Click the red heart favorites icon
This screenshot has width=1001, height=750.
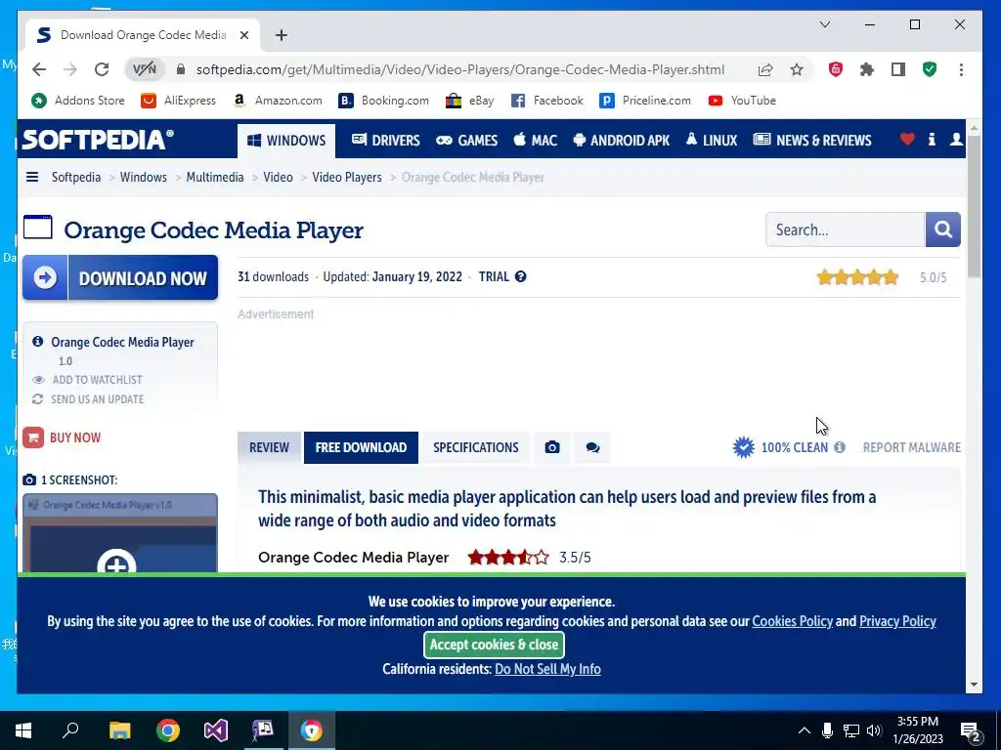point(907,139)
